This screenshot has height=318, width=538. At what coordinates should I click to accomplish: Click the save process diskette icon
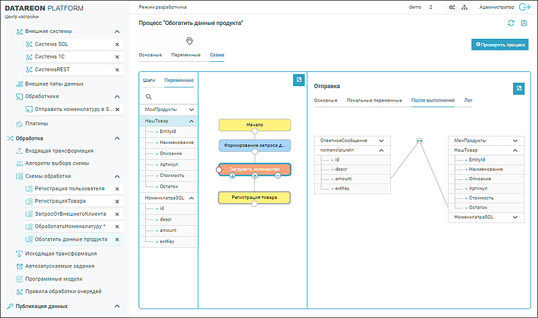[524, 23]
